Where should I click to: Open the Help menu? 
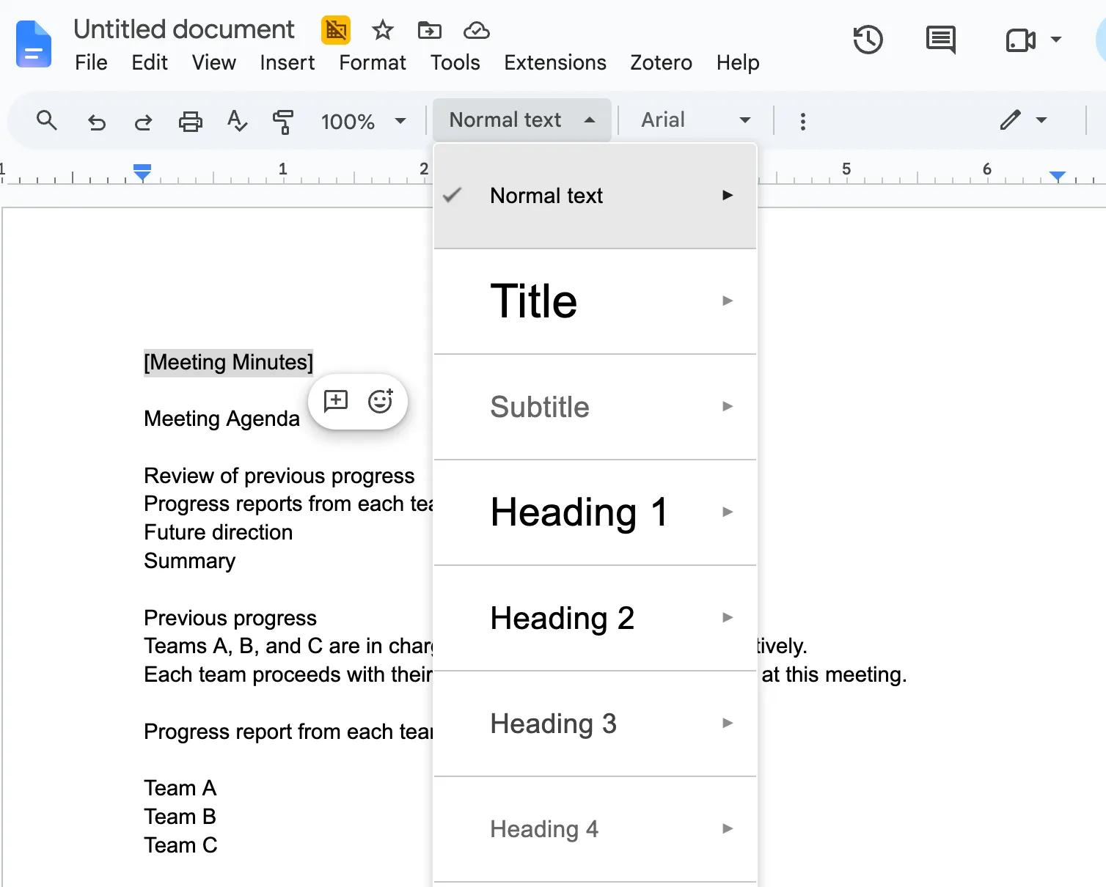738,63
